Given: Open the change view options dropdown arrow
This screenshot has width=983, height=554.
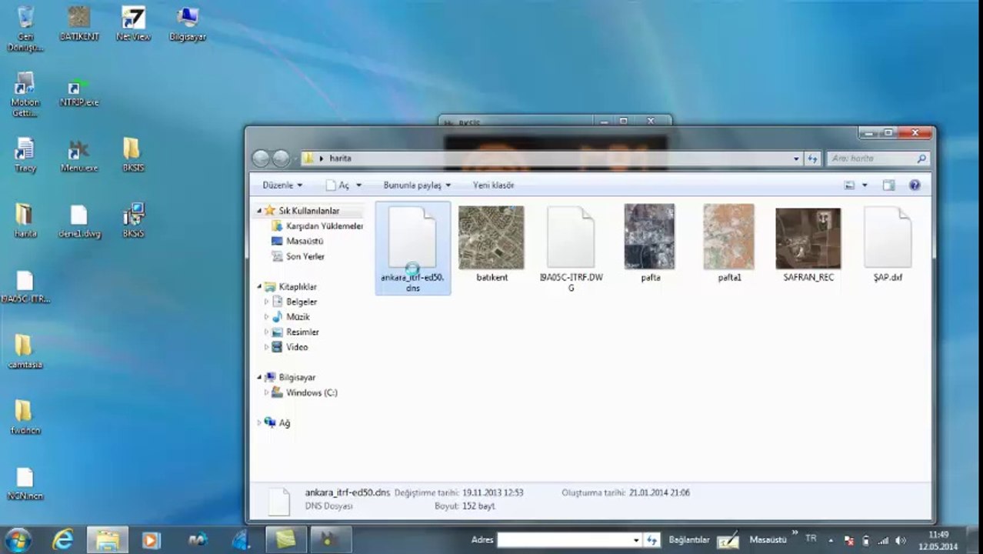Looking at the screenshot, I should (x=865, y=185).
